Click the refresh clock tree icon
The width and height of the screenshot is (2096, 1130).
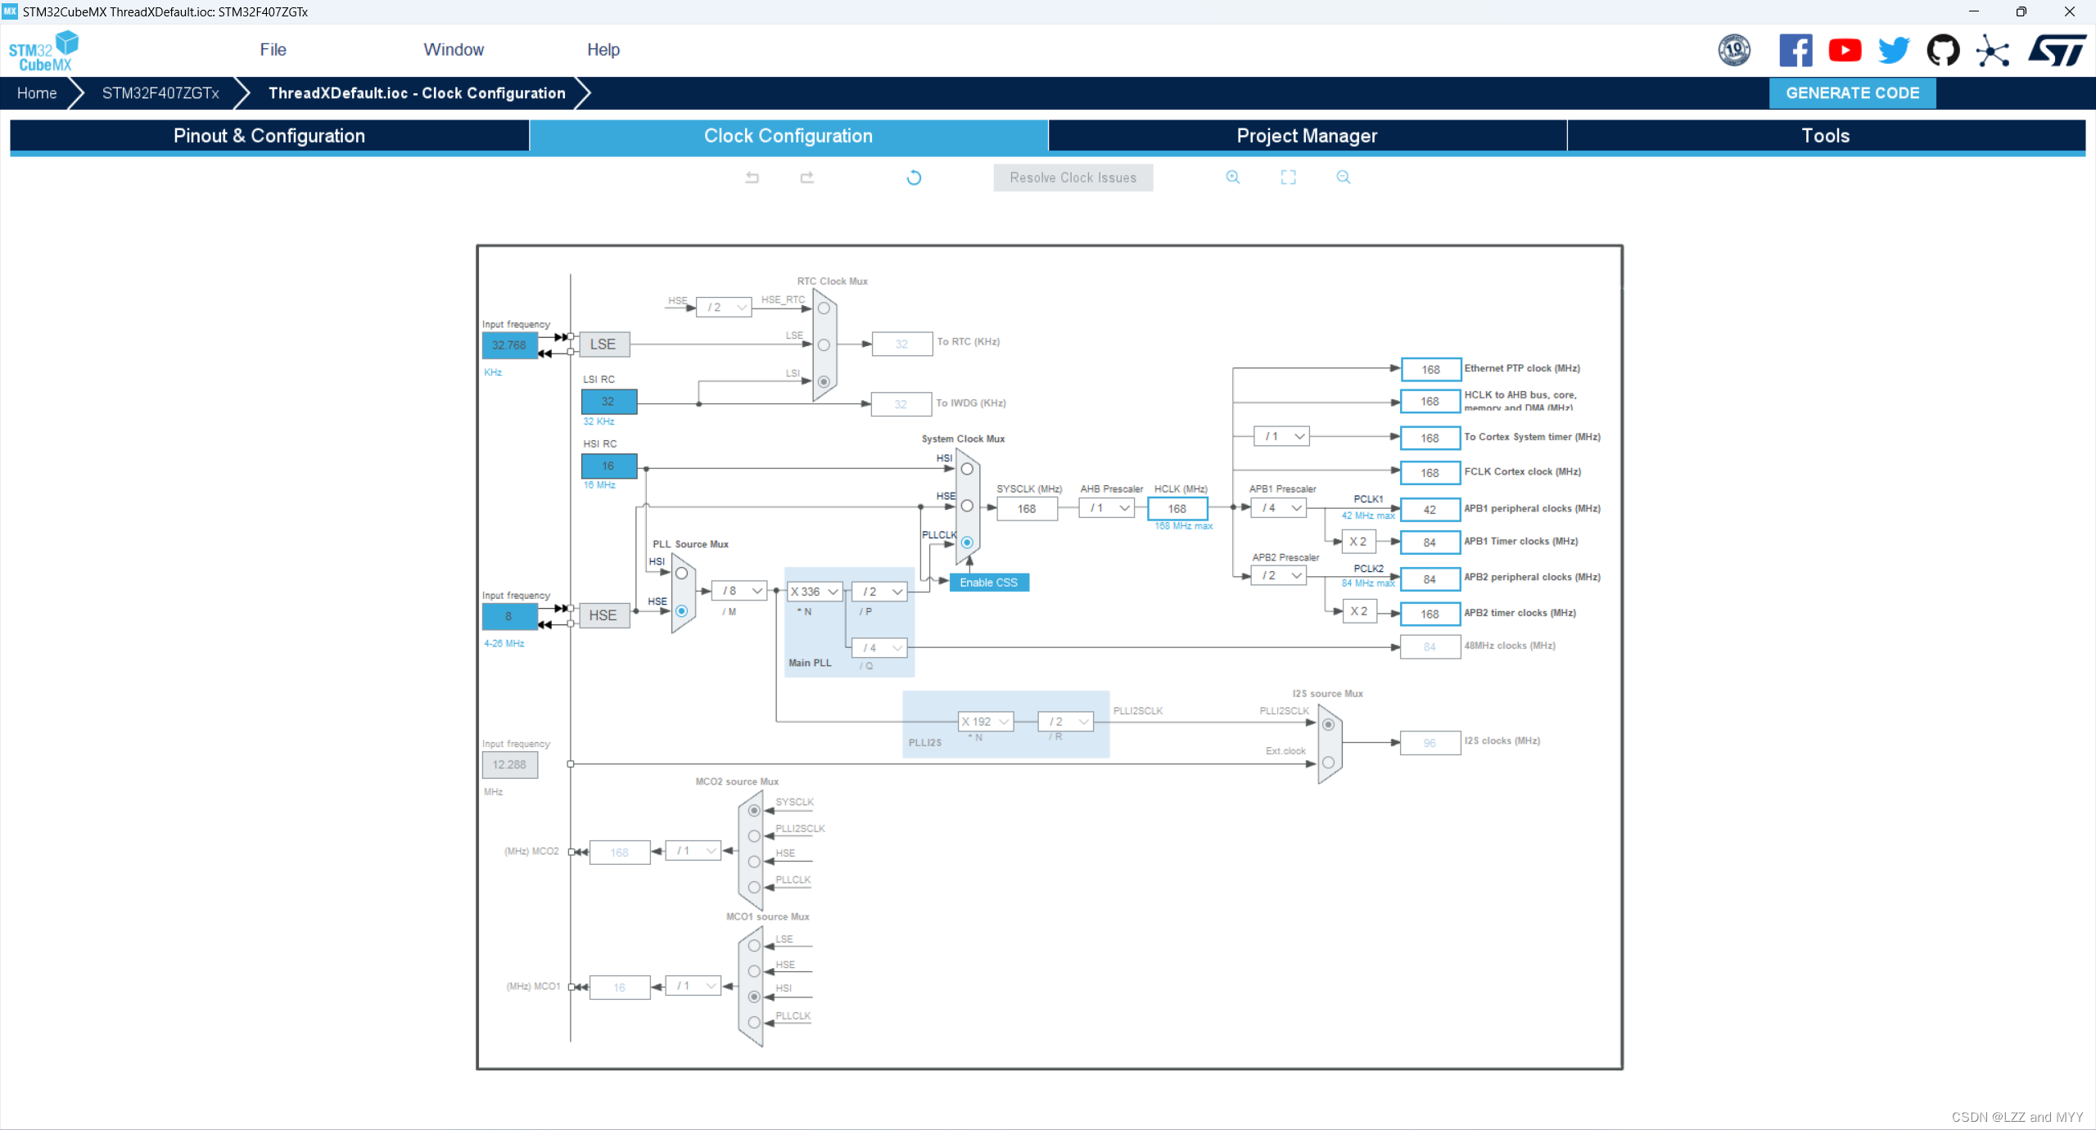[x=914, y=178]
